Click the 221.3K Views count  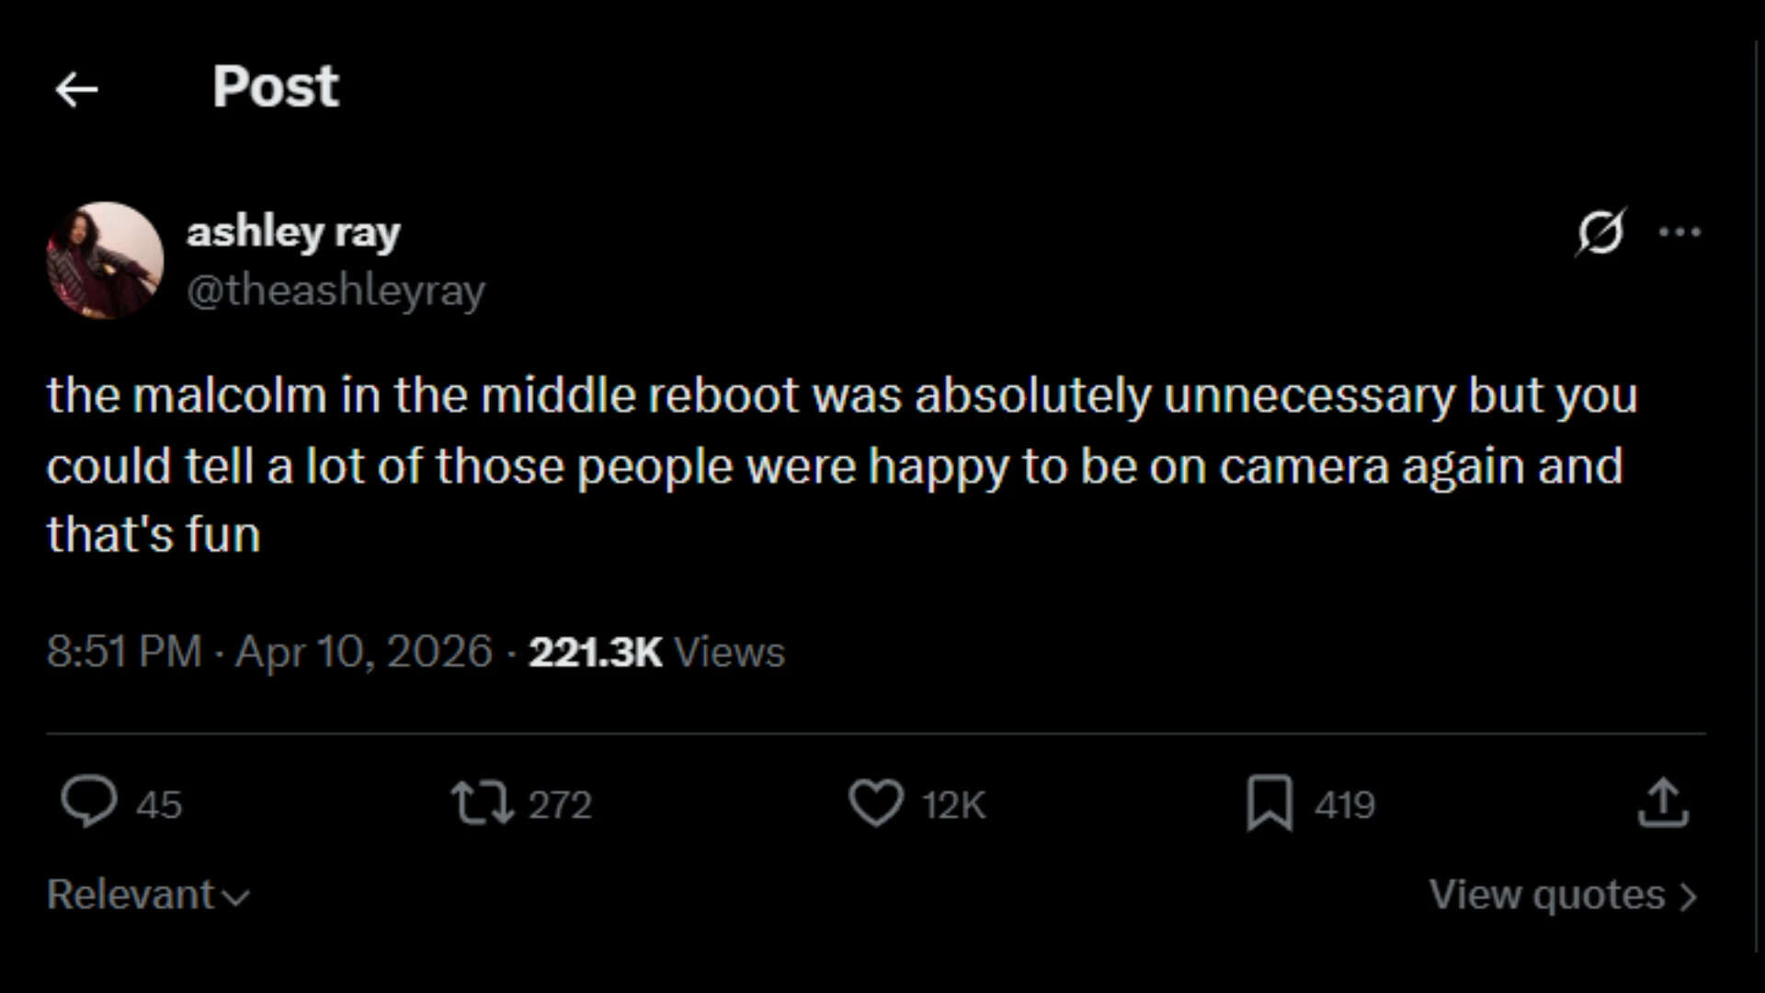(656, 652)
